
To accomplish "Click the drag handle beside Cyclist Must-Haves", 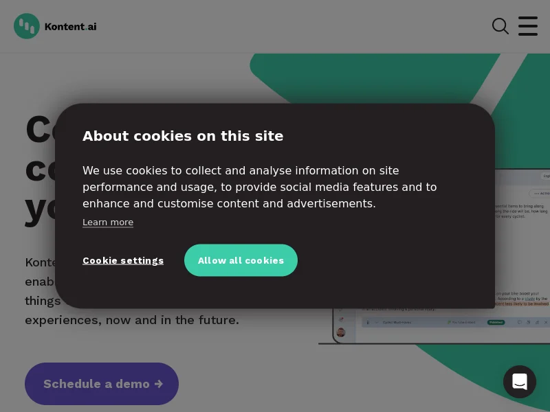I will 368,322.
